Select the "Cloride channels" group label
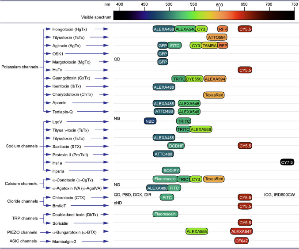 pyautogui.click(x=23, y=201)
